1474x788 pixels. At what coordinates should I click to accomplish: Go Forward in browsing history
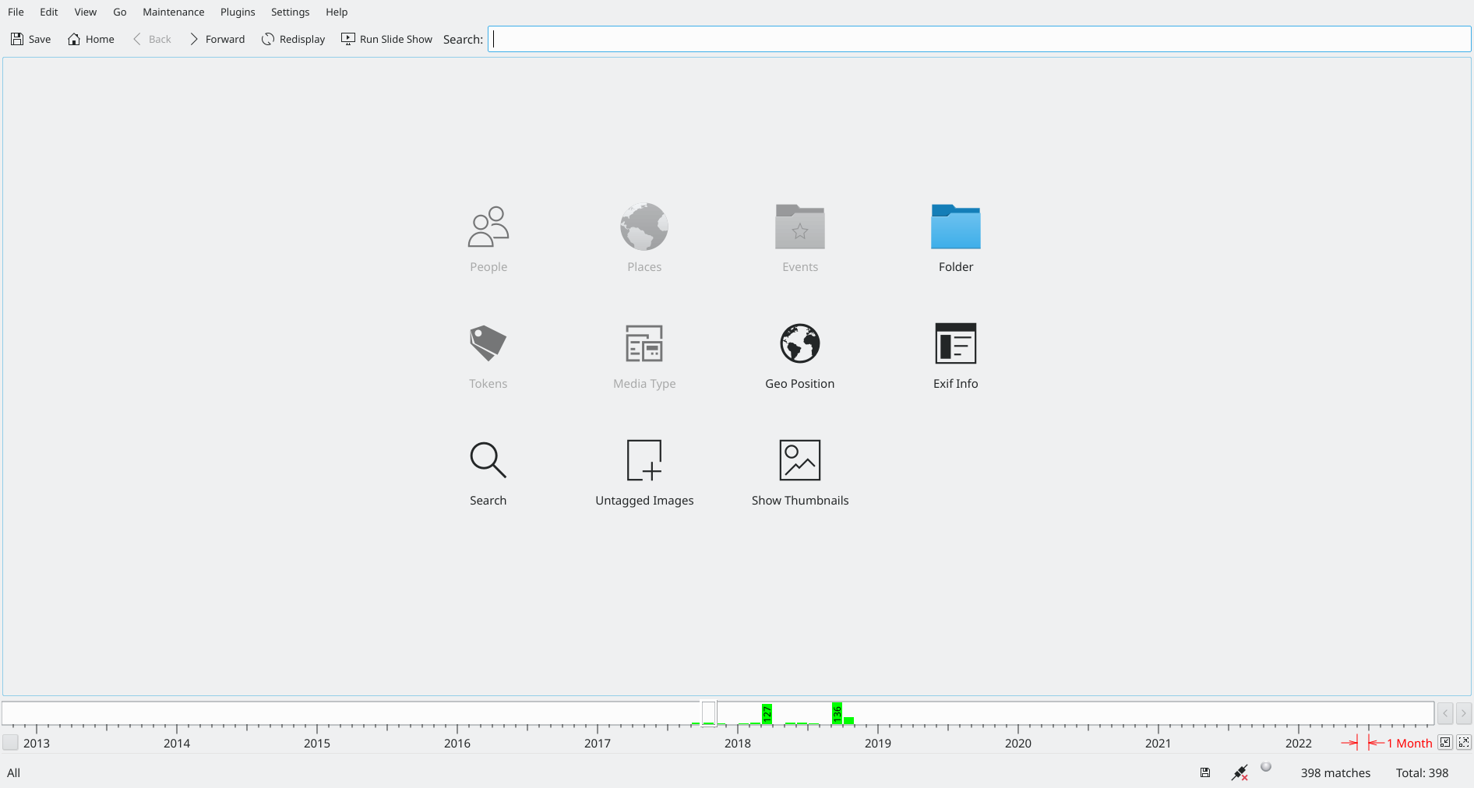(217, 39)
